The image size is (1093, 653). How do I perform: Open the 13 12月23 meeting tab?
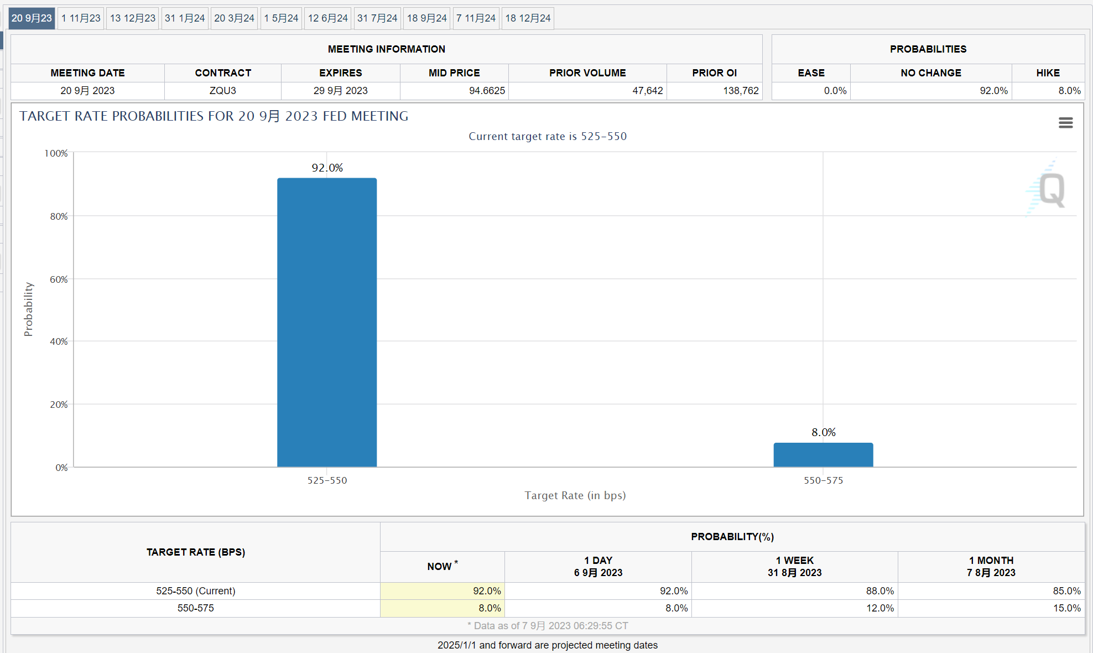(133, 18)
